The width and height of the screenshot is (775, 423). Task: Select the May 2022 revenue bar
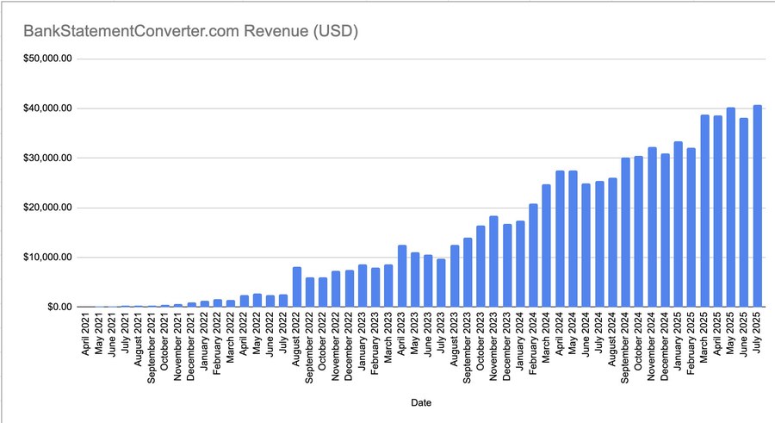(257, 301)
